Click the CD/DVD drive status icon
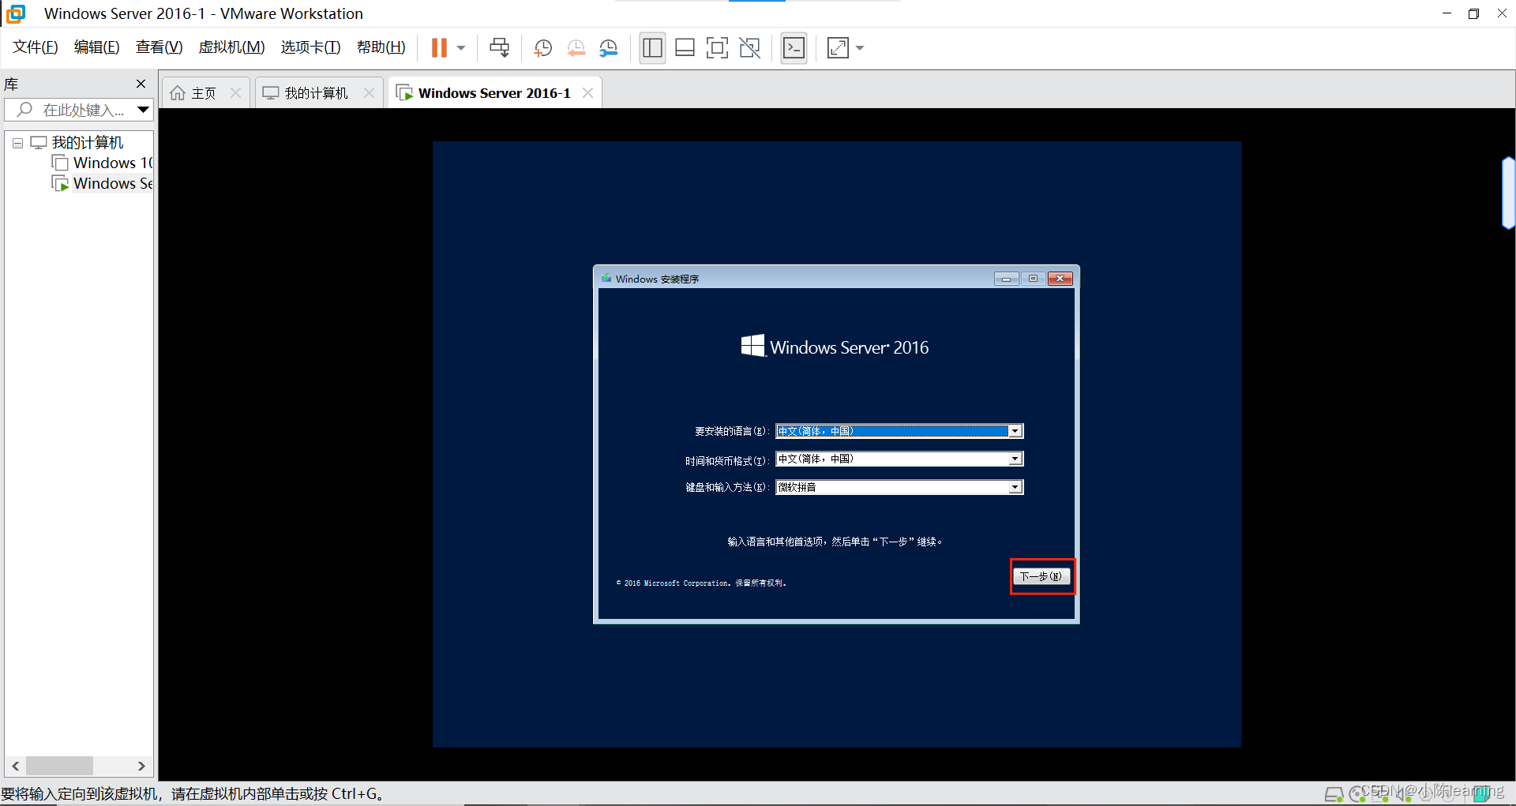1516x806 pixels. point(1357,794)
